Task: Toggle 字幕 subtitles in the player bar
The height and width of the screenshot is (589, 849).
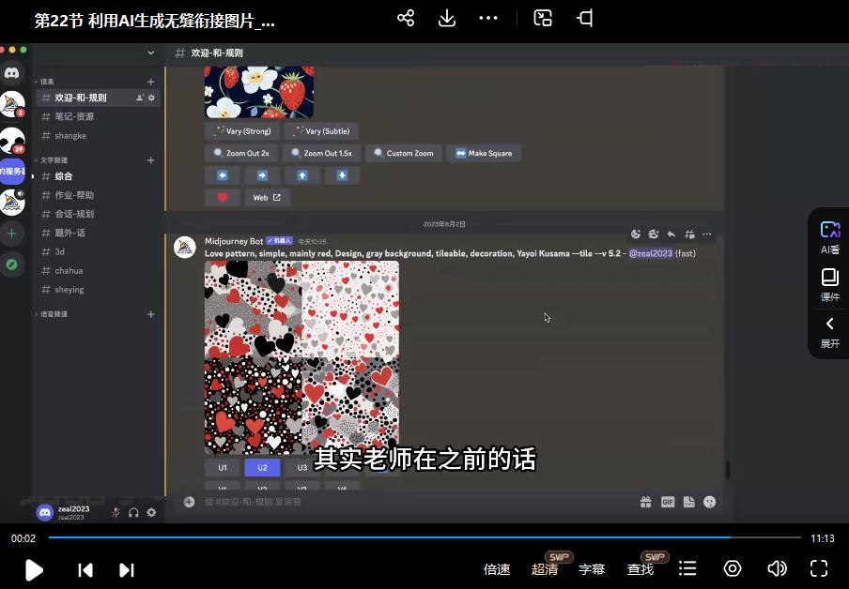Action: [x=592, y=568]
